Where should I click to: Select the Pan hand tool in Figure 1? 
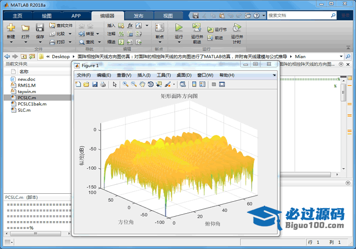point(142,85)
